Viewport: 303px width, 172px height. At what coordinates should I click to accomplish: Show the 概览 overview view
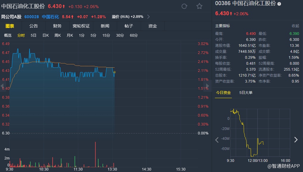pyautogui.click(x=8, y=35)
